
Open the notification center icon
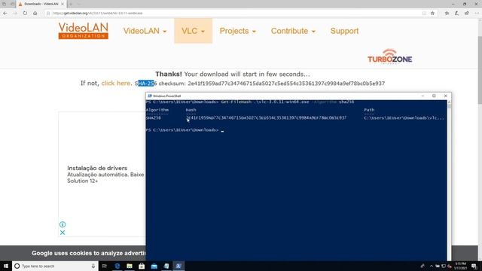pyautogui.click(x=474, y=266)
